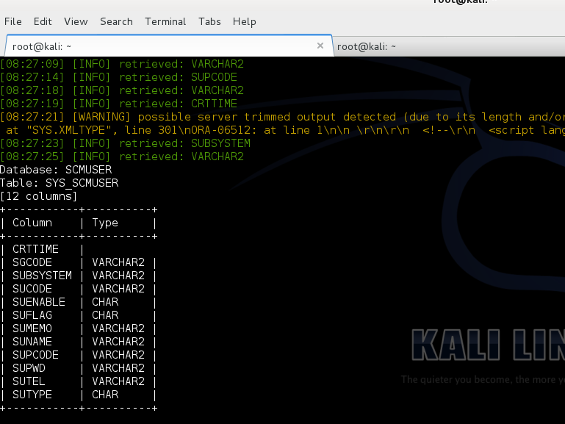565x424 pixels.
Task: Click the 08:27:19 'retrieved: CRTTIME' log line
Action: 118,104
